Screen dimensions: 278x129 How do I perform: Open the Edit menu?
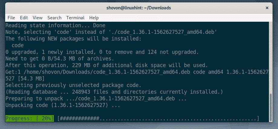pyautogui.click(x=24, y=18)
